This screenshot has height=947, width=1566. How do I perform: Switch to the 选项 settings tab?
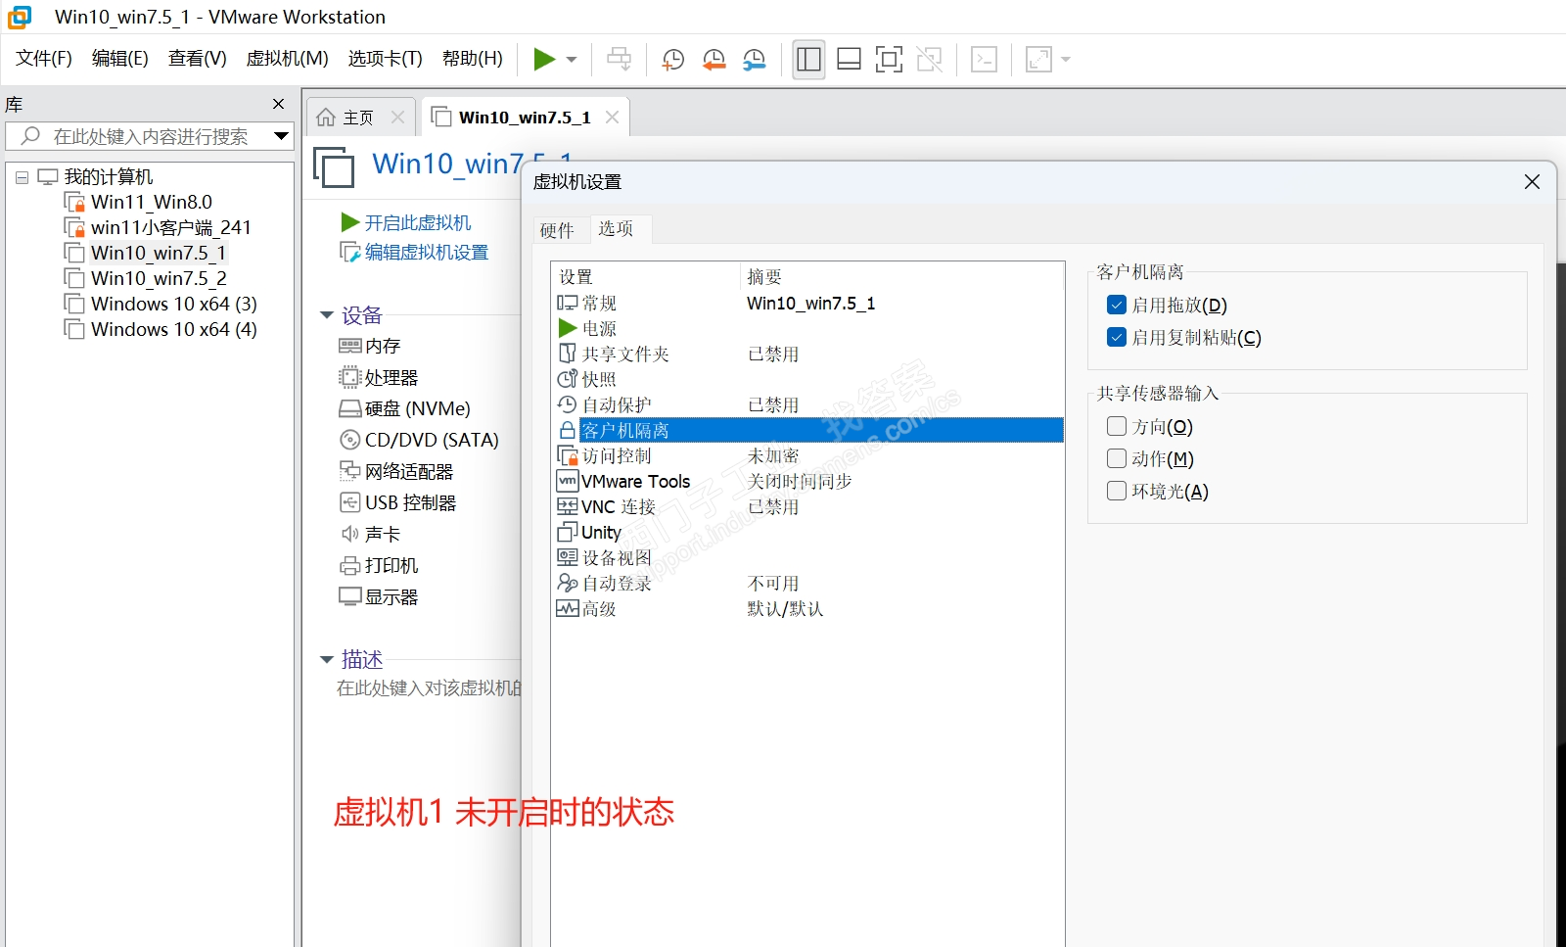[x=617, y=228]
